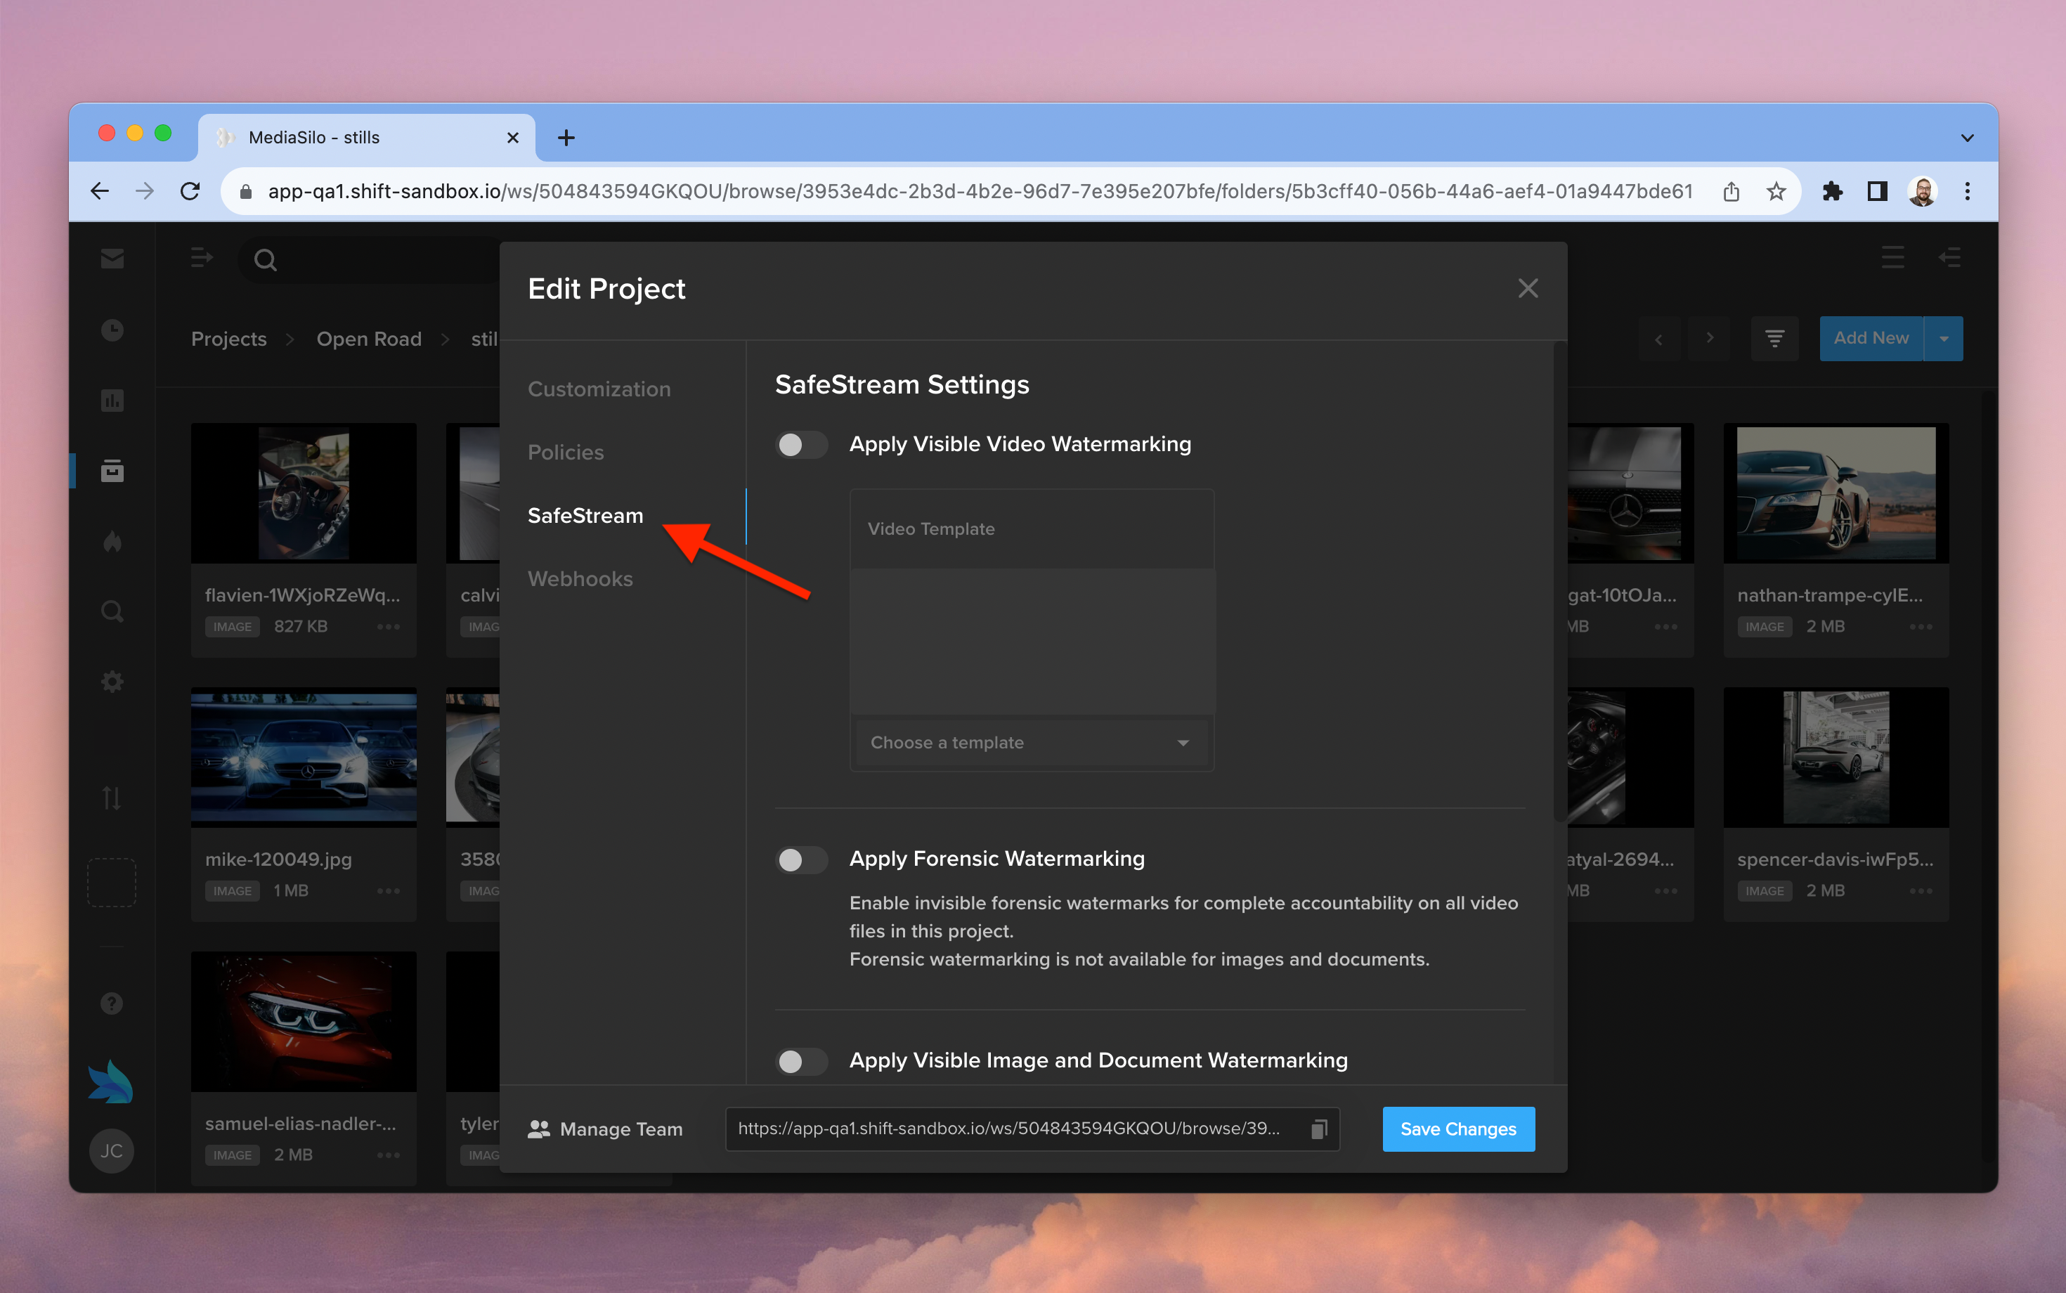Go to previous page chevron
The width and height of the screenshot is (2066, 1293).
1659,339
